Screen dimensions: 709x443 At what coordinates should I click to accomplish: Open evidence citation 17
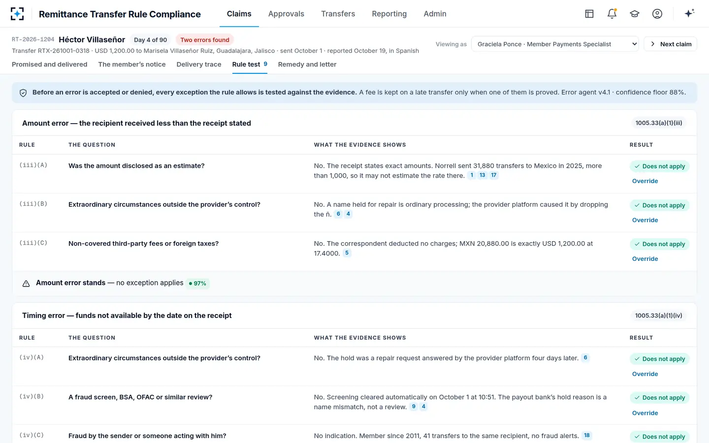pyautogui.click(x=494, y=175)
